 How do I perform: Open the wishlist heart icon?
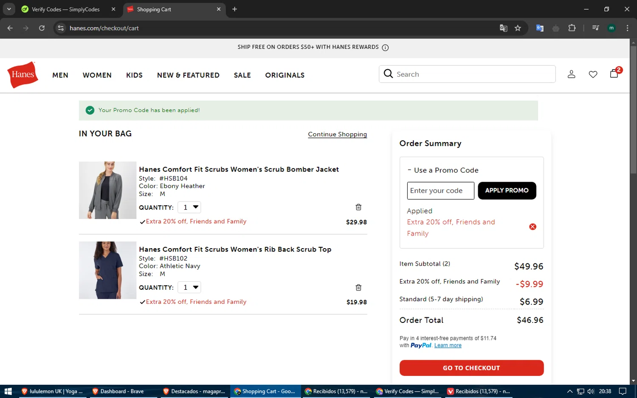tap(593, 74)
